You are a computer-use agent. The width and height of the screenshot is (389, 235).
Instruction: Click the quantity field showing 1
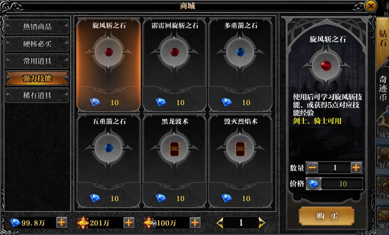click(334, 168)
